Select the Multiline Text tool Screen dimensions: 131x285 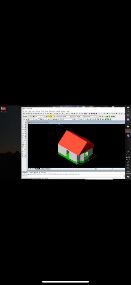pyautogui.click(x=23, y=156)
